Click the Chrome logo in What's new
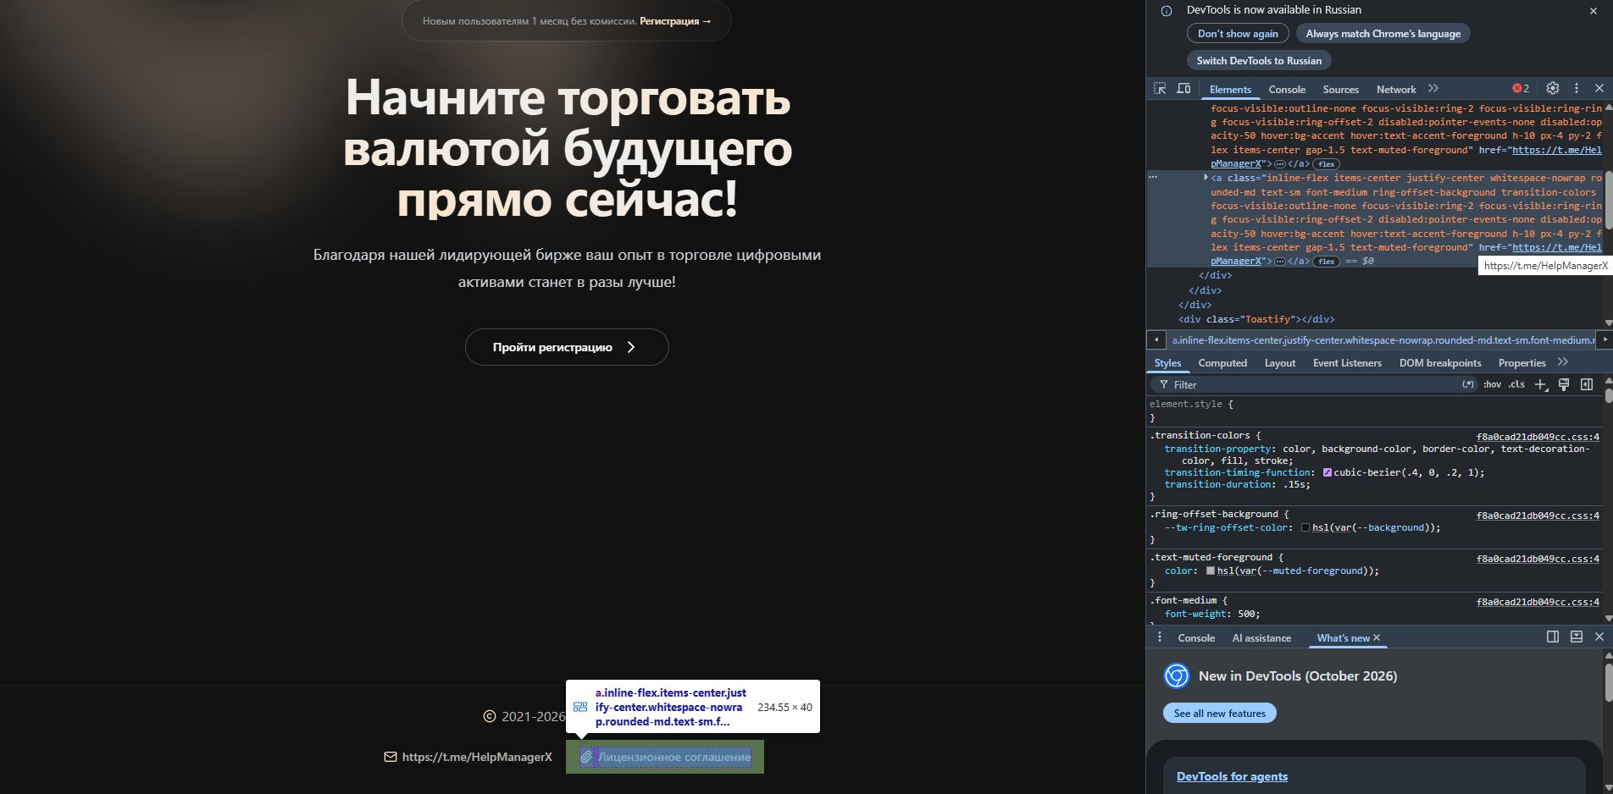The image size is (1613, 794). click(1177, 675)
